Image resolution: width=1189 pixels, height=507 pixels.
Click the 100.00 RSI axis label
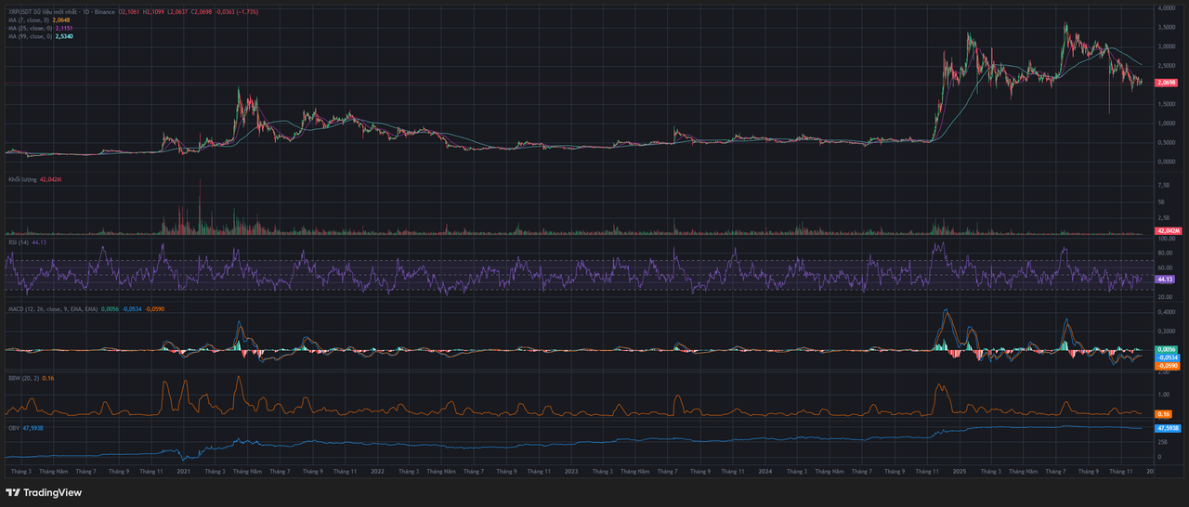point(1165,239)
